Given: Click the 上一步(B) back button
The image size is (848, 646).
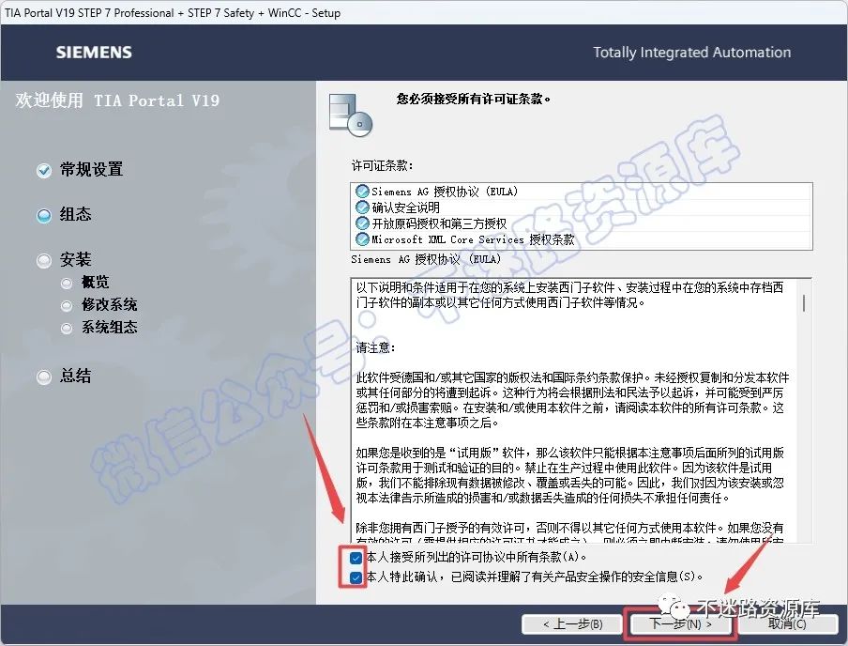Looking at the screenshot, I should (x=572, y=623).
